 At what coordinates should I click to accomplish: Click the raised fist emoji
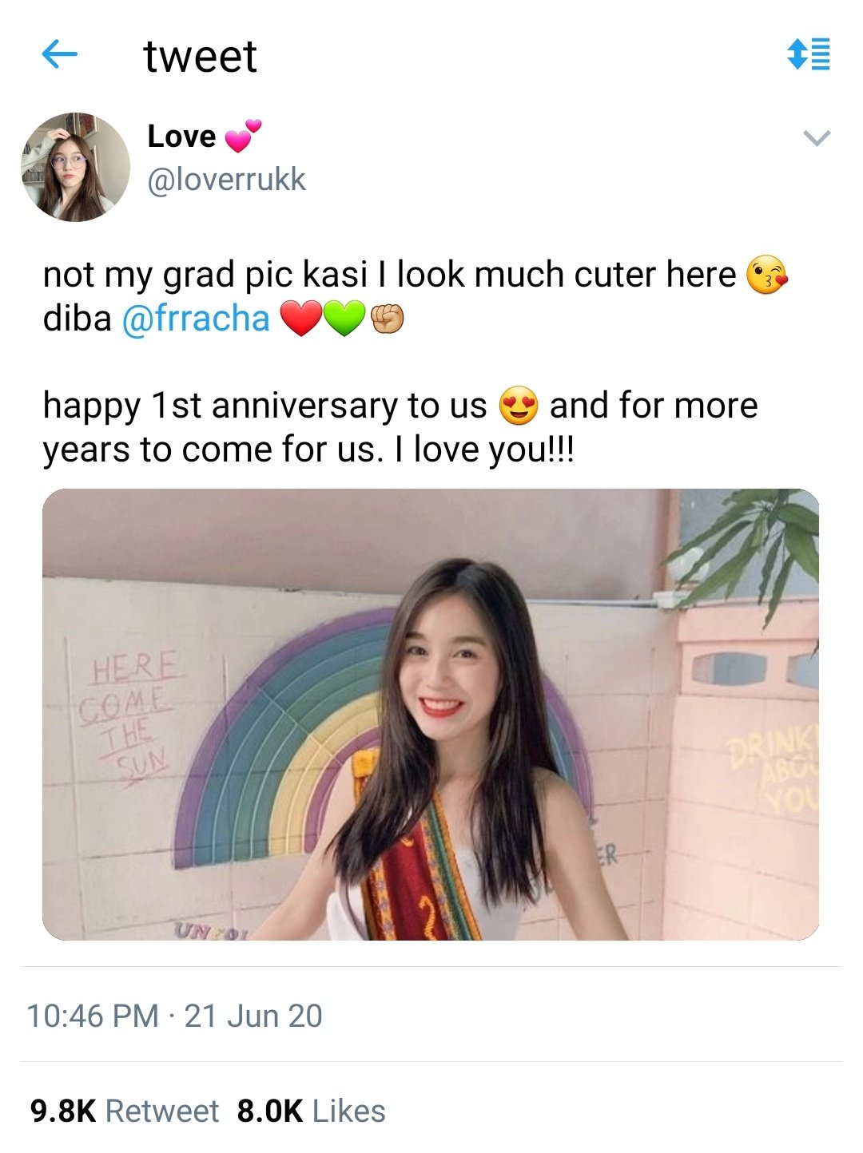point(387,319)
